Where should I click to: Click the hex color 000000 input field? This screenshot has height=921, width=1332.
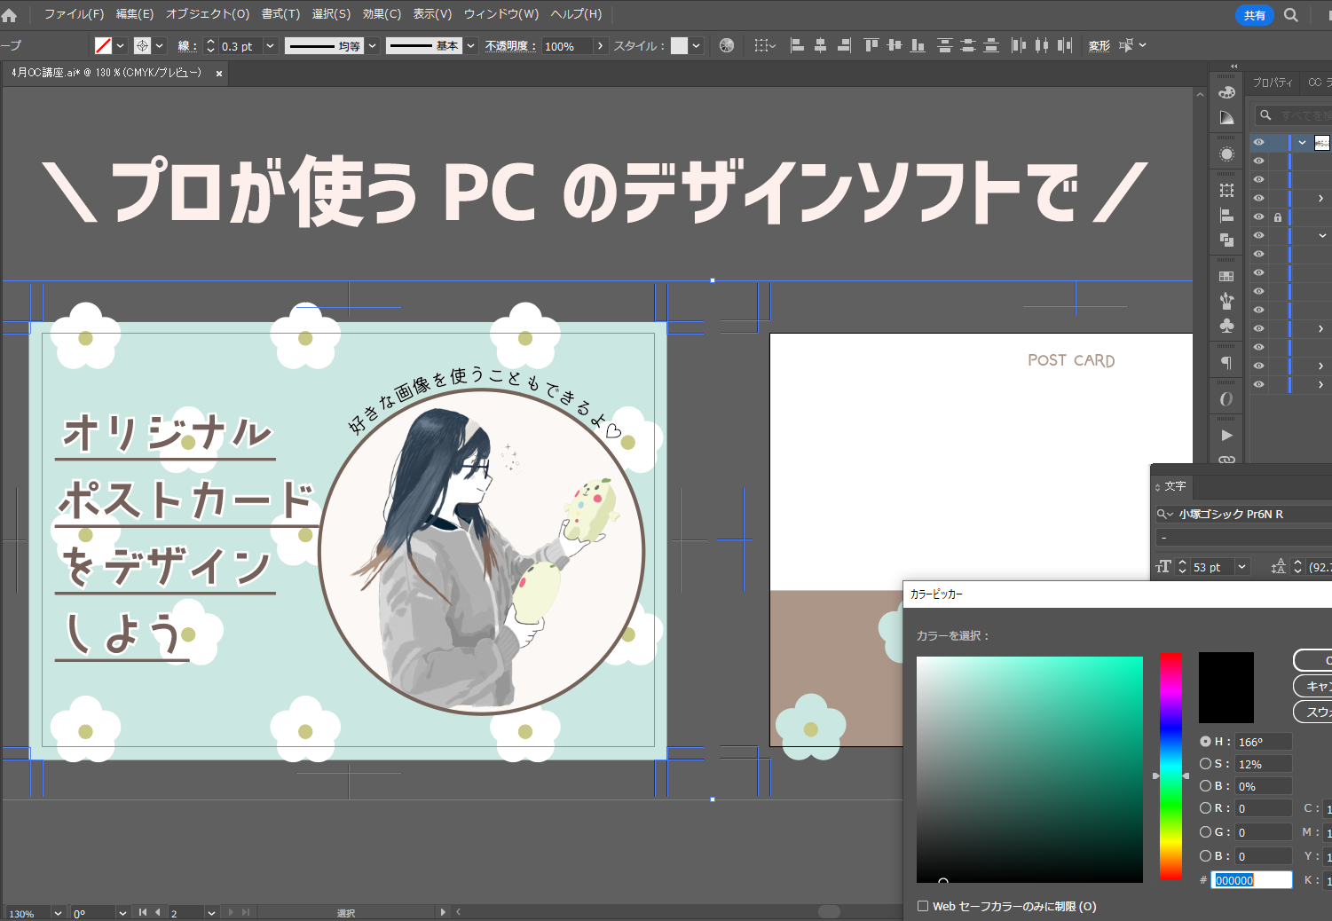pyautogui.click(x=1252, y=880)
